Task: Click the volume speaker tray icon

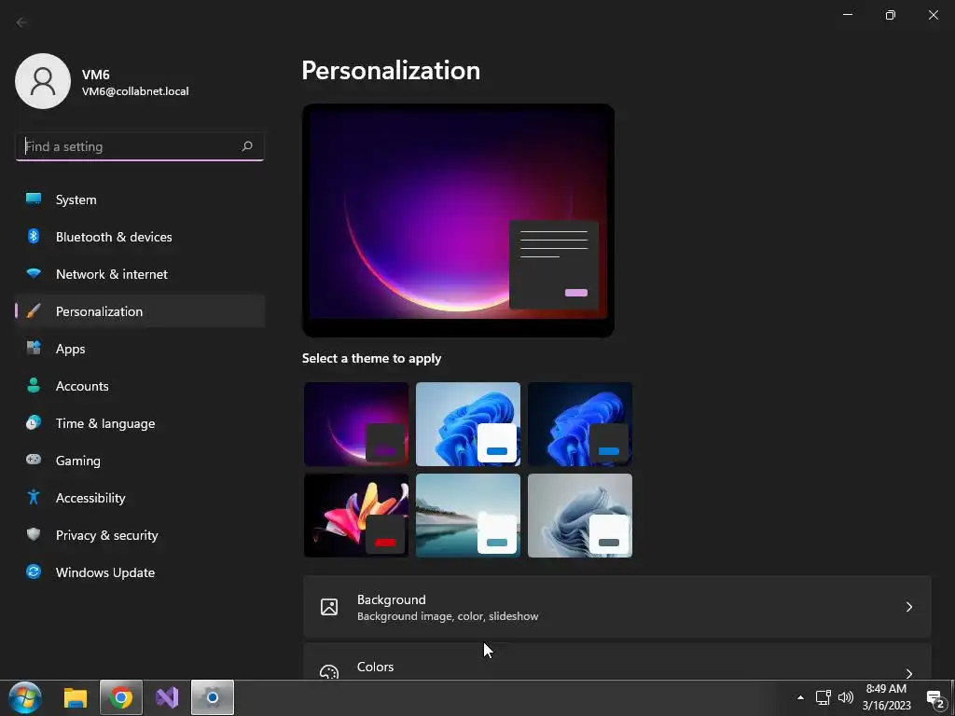Action: point(846,697)
